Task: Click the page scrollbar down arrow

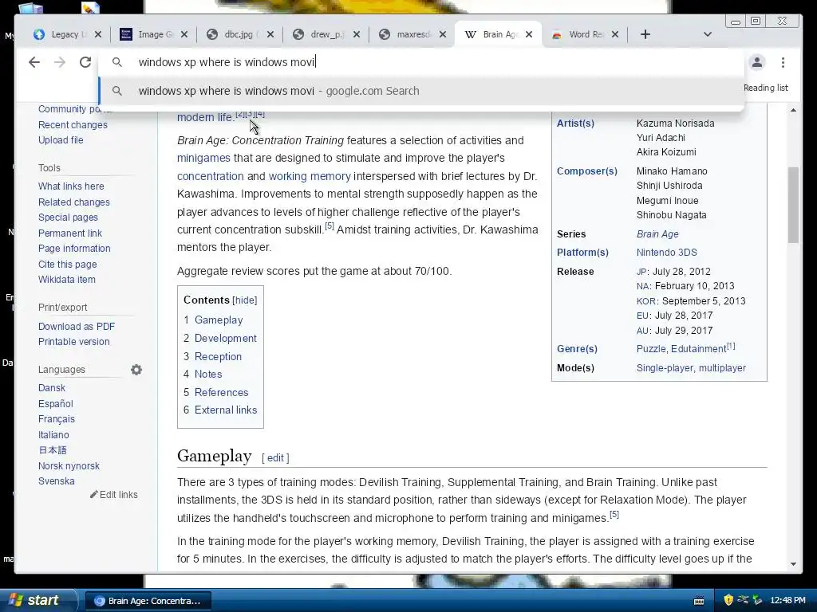Action: click(793, 564)
